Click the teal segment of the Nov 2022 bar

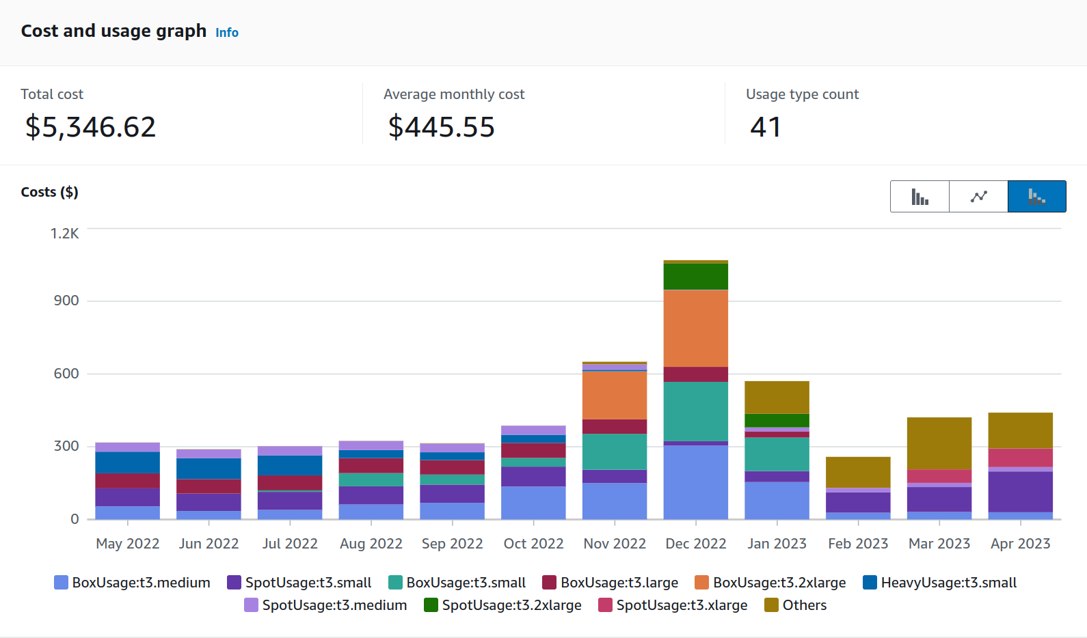pyautogui.click(x=614, y=452)
